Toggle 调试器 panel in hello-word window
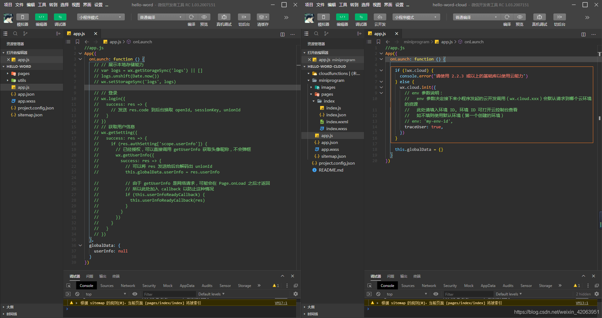The height and width of the screenshot is (318, 602). (x=60, y=17)
